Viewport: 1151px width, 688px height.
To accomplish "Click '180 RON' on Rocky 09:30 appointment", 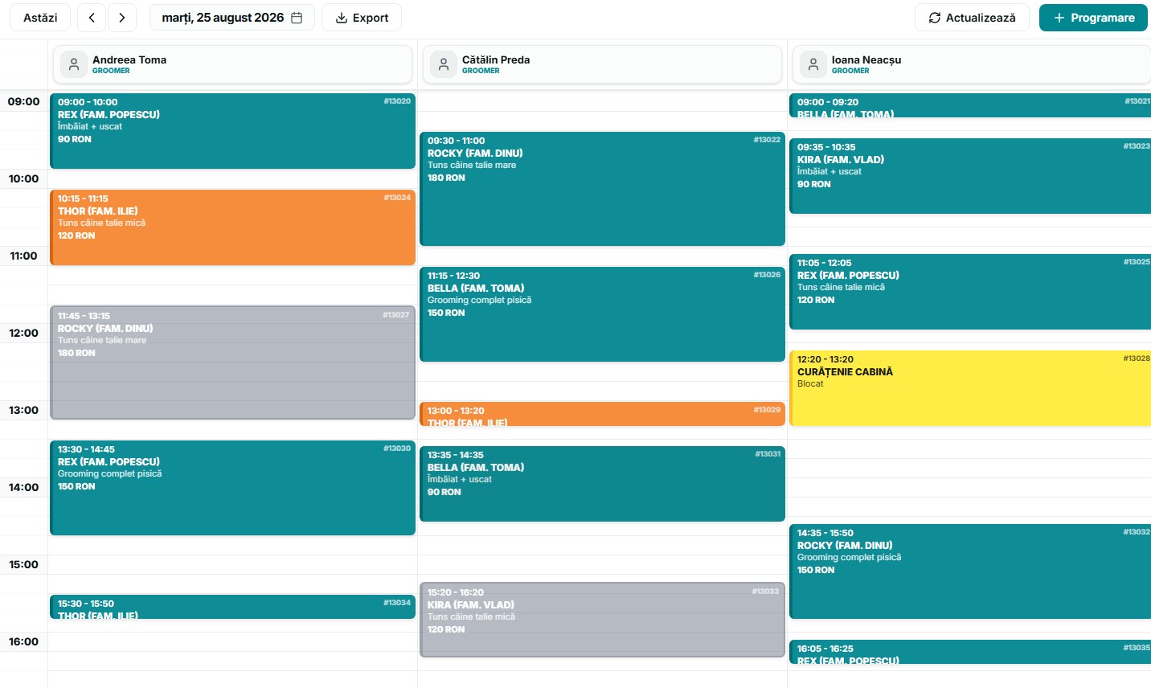I will pos(446,178).
